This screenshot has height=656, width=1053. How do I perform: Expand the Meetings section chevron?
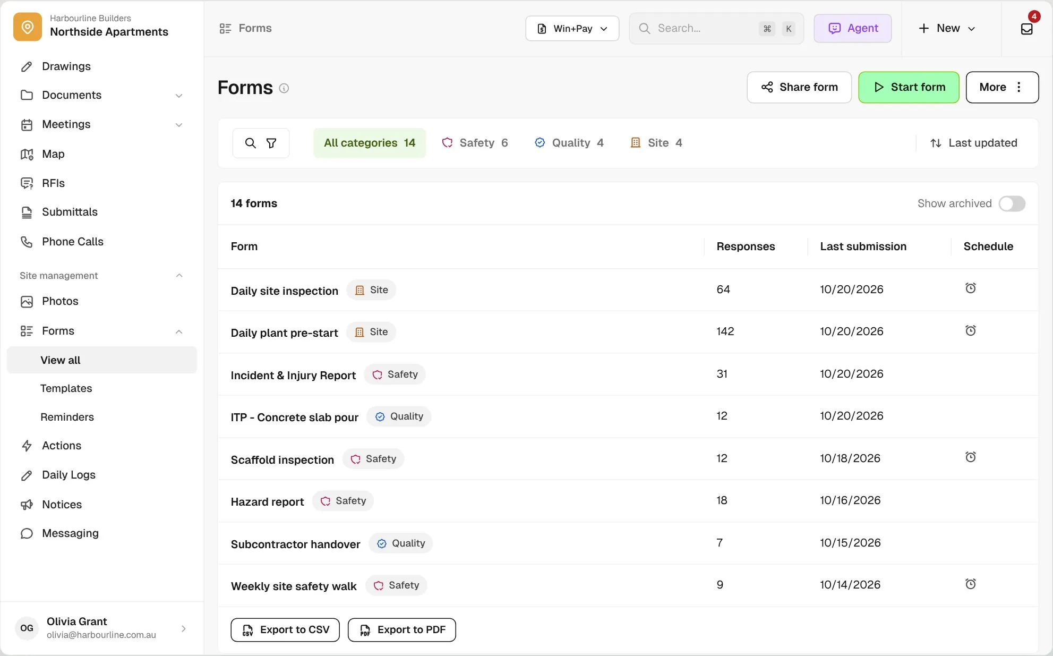coord(179,125)
